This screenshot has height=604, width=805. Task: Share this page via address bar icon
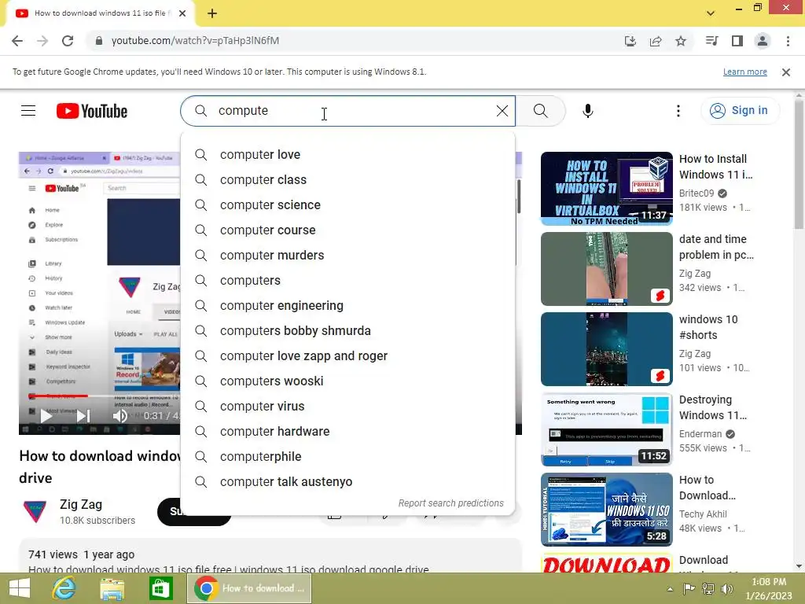[x=656, y=41]
